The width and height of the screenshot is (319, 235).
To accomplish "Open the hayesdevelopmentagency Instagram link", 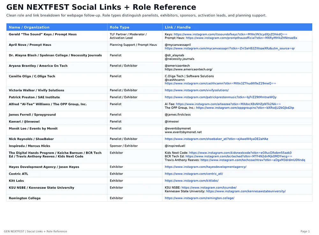I will point(205,167).
